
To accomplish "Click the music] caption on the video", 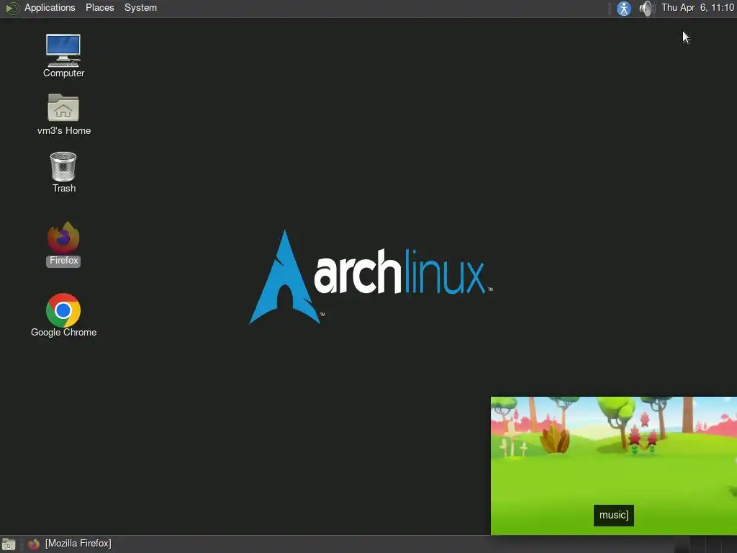I will (613, 516).
